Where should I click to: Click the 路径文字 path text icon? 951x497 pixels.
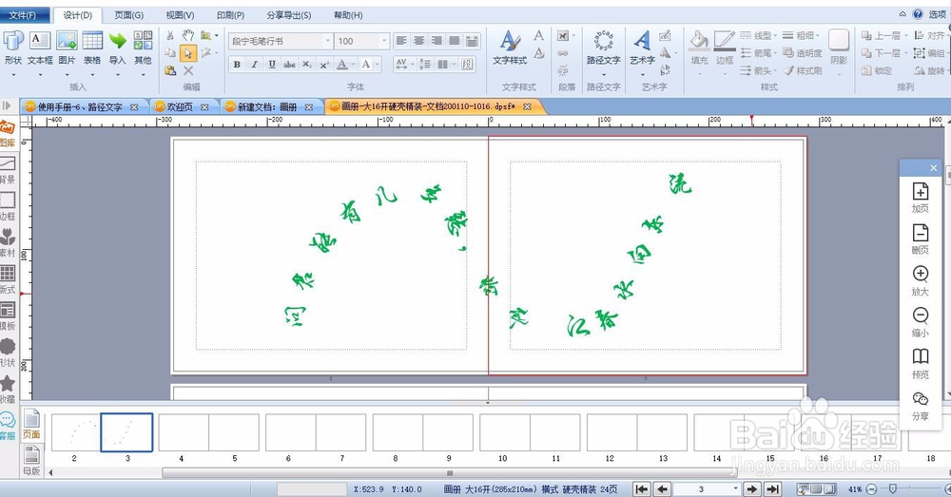[604, 41]
